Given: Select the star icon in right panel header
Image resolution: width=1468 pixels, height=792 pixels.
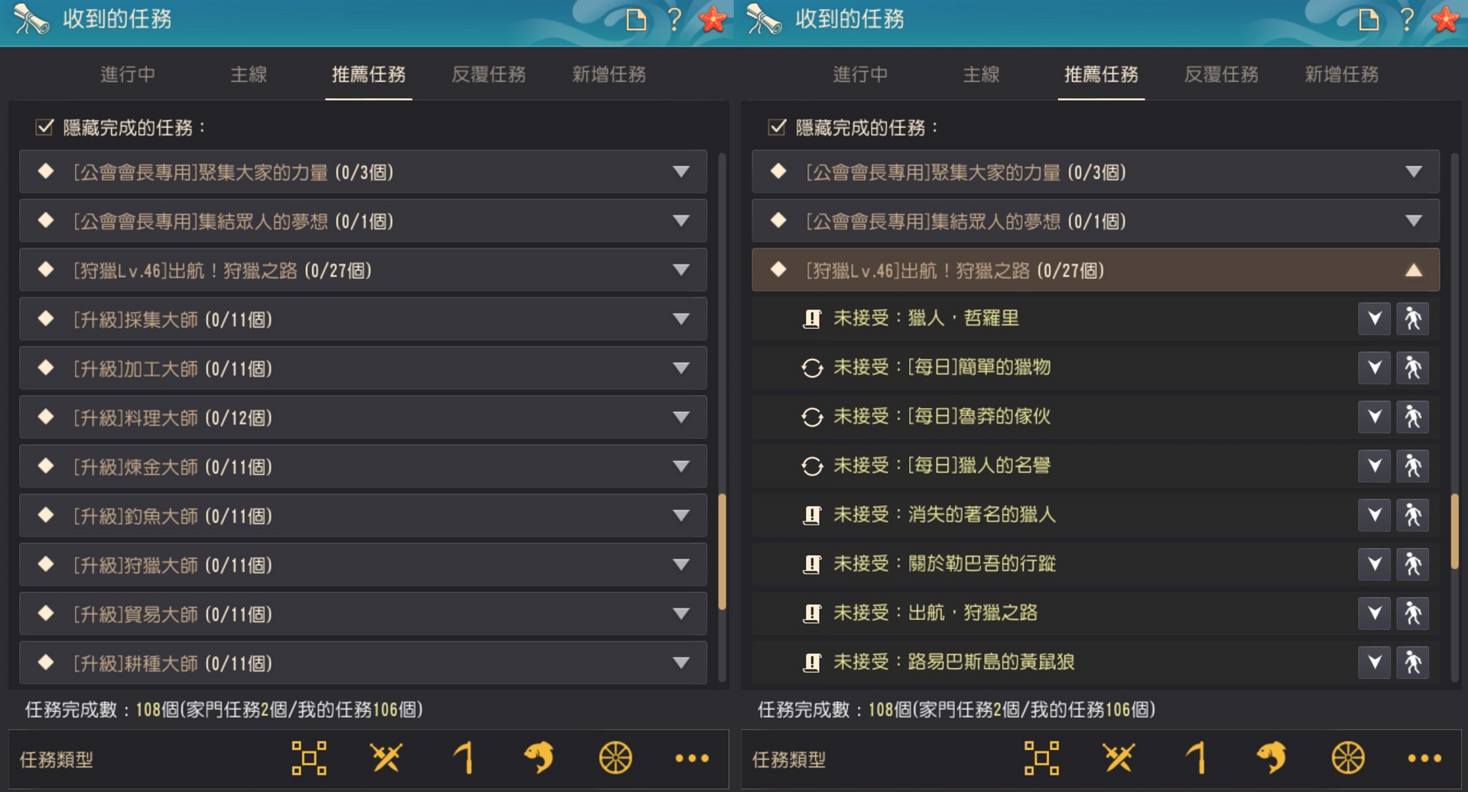Looking at the screenshot, I should click(1445, 19).
